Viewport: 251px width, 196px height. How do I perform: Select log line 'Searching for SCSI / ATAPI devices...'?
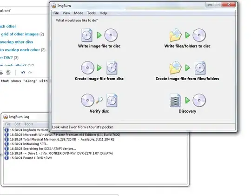43,149
